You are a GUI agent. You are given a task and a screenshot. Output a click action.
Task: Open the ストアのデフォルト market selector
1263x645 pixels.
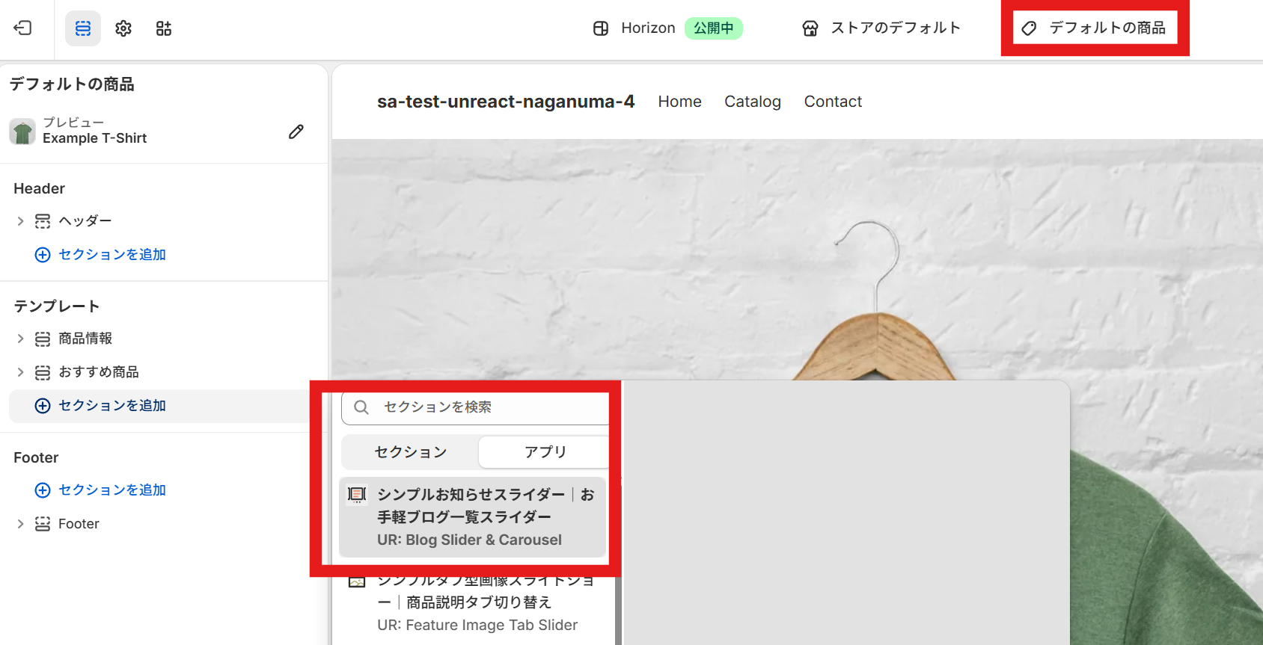881,28
